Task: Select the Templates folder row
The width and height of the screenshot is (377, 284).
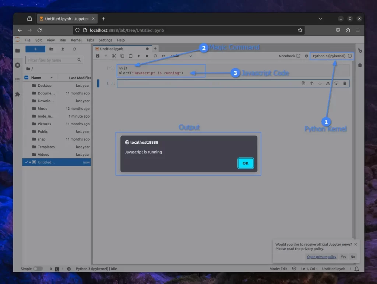Action: [57, 147]
